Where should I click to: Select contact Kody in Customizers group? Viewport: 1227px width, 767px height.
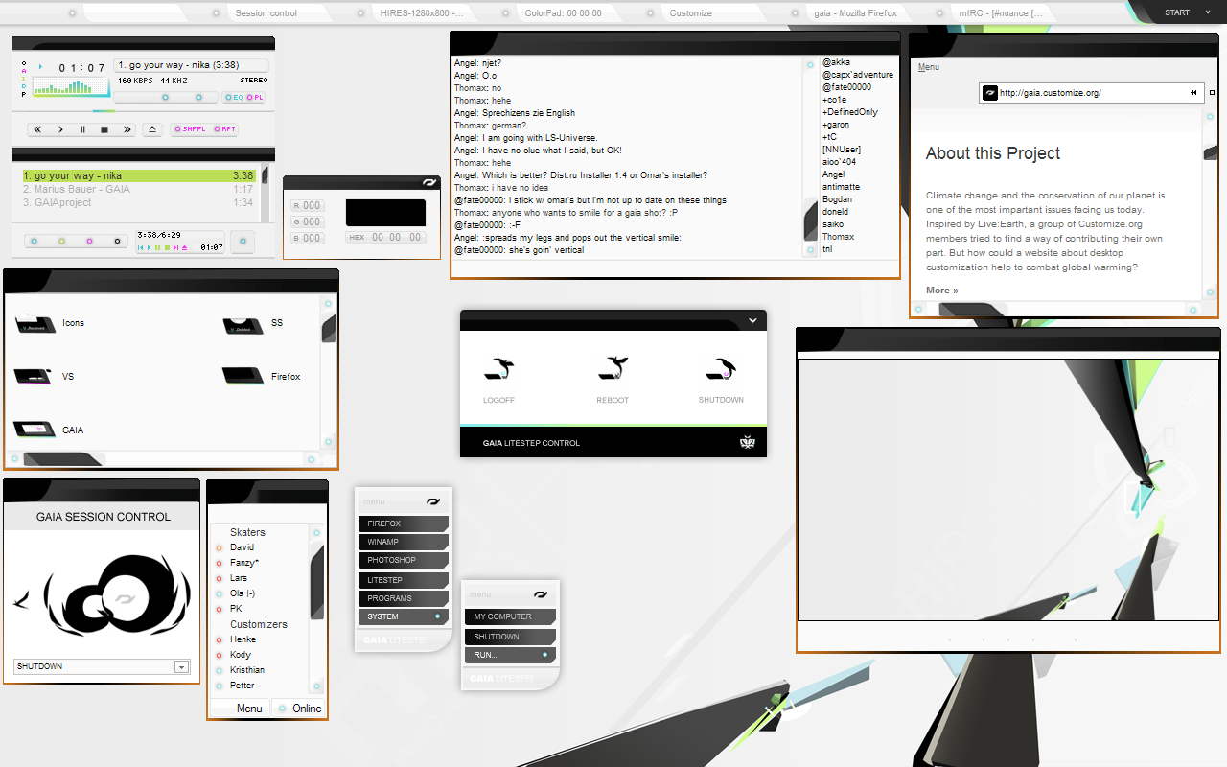coord(233,655)
